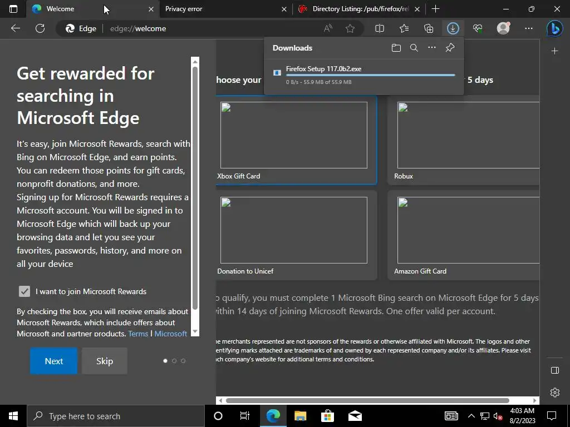This screenshot has height=427, width=570.
Task: Select the Donation to Unicef card
Action: [x=296, y=235]
